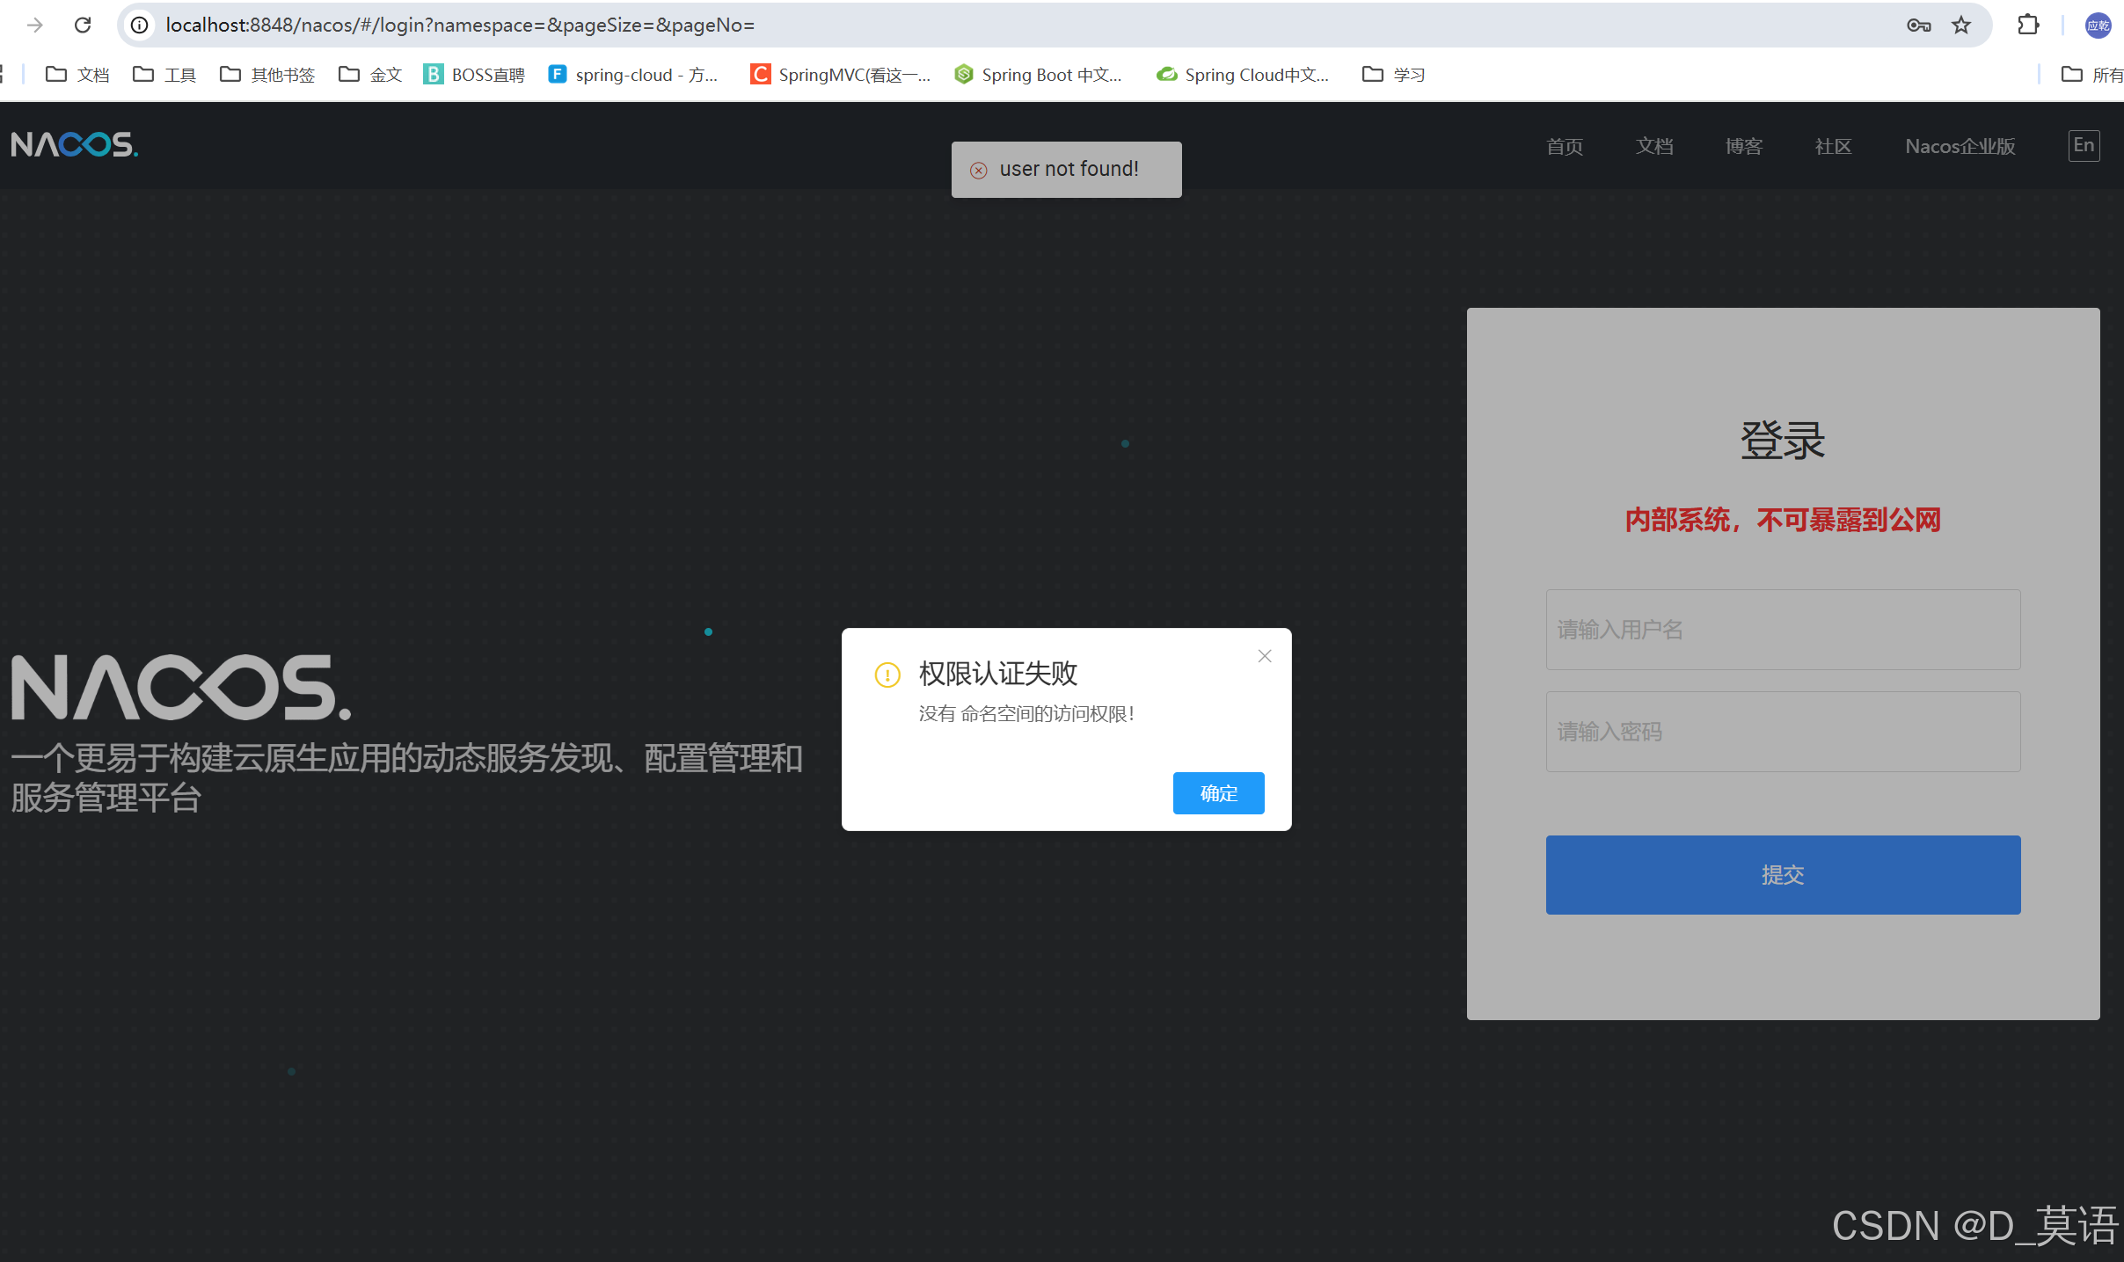Image resolution: width=2124 pixels, height=1262 pixels.
Task: Click the address bar URL
Action: pos(460,26)
